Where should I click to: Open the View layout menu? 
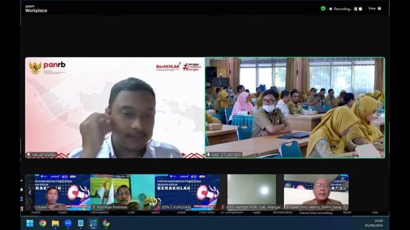coord(374,8)
